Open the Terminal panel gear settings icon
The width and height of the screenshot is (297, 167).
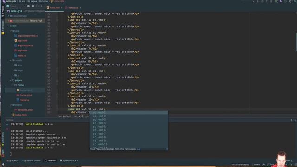click(x=292, y=120)
